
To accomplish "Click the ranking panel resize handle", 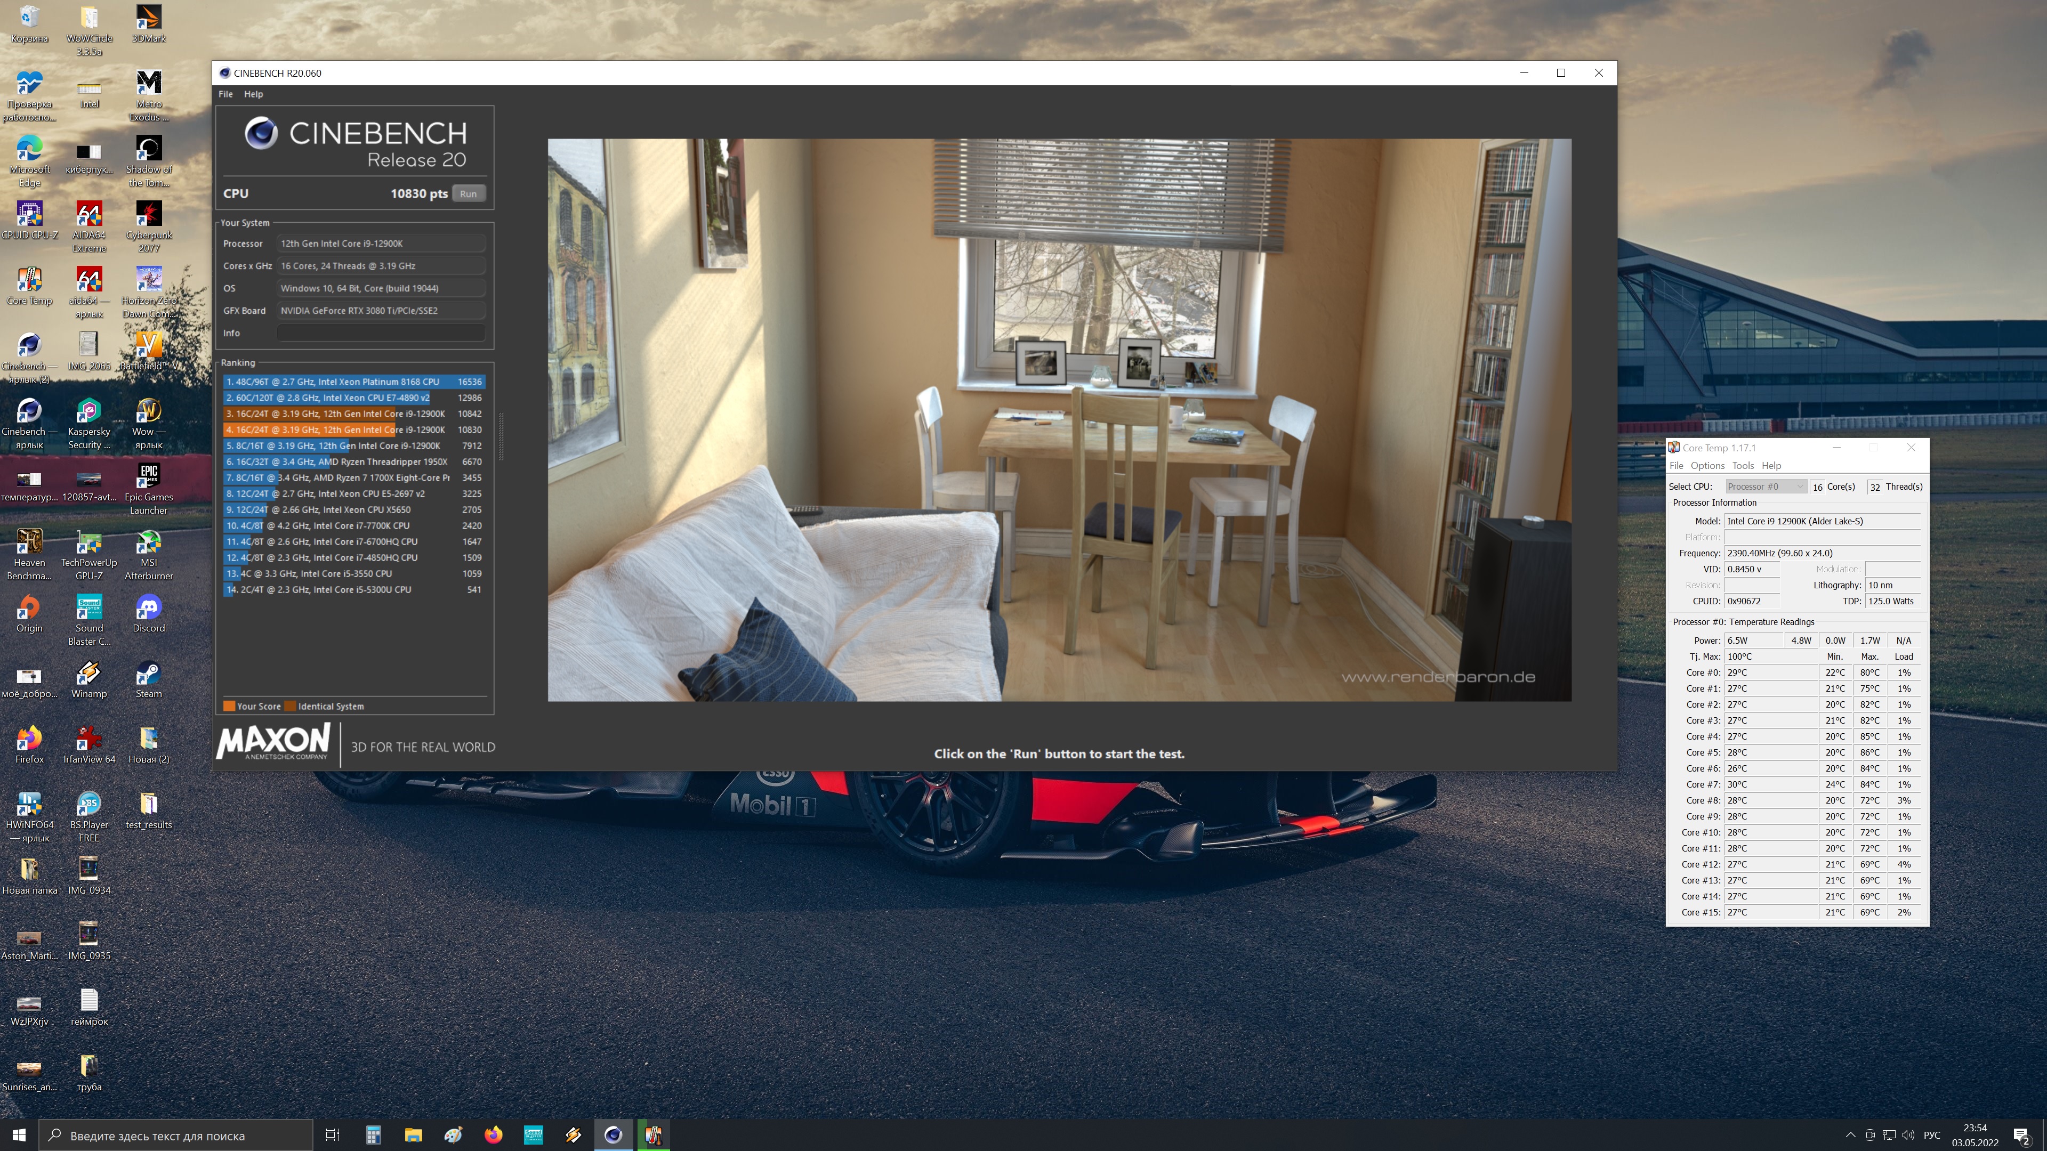I will [x=501, y=437].
